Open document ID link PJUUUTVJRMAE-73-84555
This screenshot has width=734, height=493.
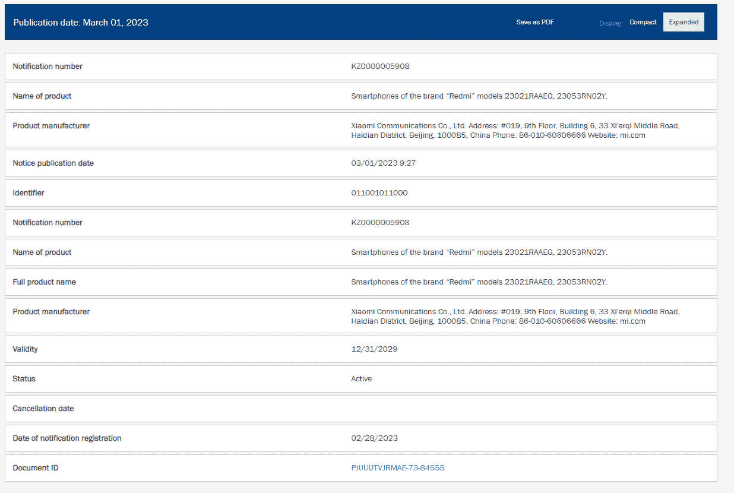pos(397,468)
